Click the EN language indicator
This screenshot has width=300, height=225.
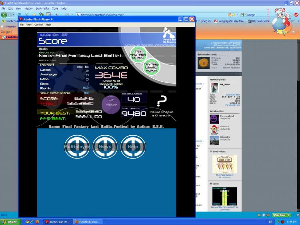[x=270, y=222]
